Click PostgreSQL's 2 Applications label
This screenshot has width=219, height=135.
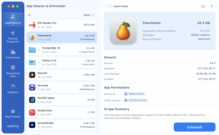(x=87, y=52)
